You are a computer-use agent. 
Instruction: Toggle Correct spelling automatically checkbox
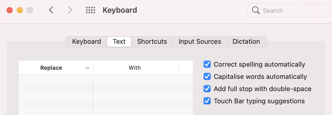(x=207, y=64)
